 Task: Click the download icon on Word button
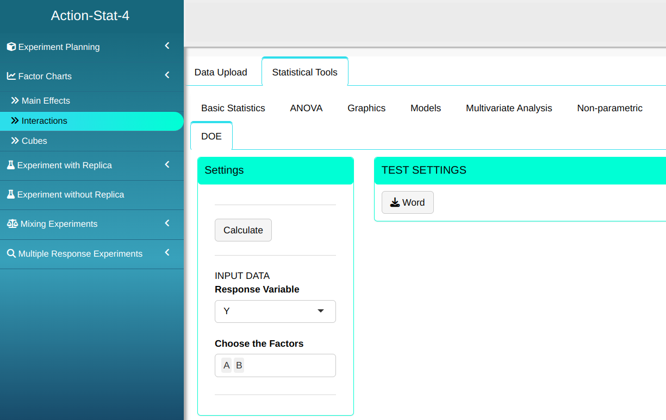point(395,202)
